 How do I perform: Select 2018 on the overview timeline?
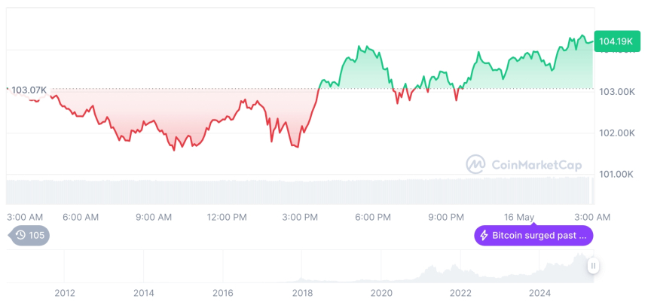pos(302,293)
